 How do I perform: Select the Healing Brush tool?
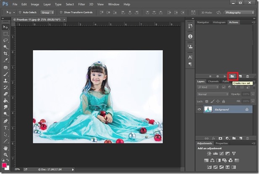(5, 68)
